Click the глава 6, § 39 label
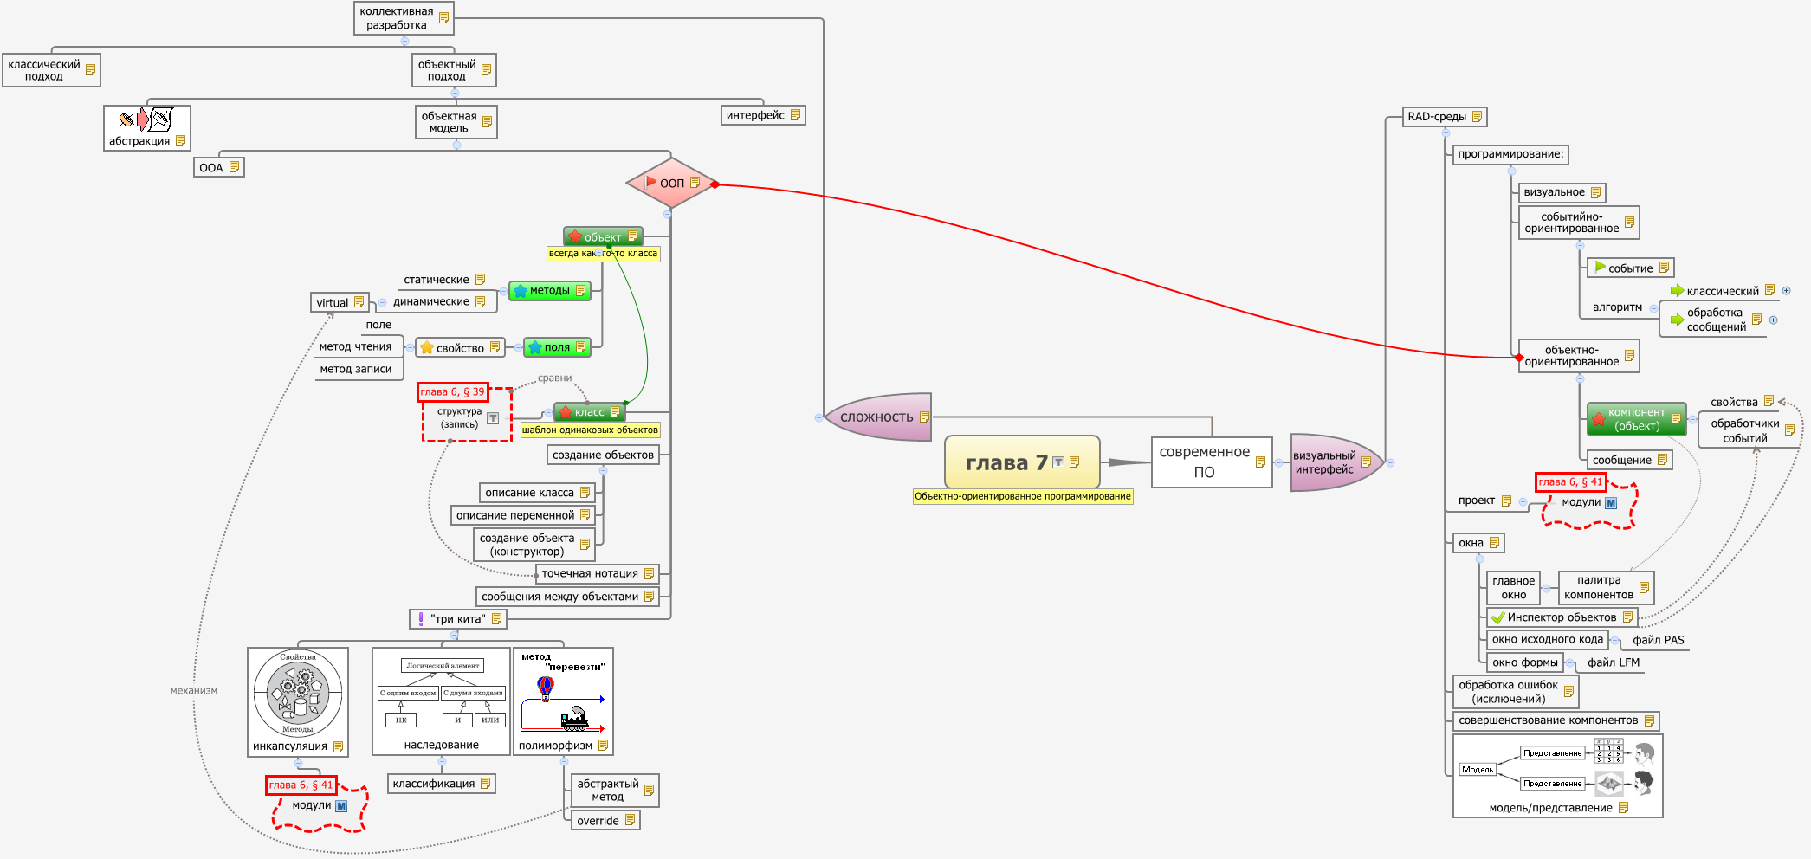Viewport: 1811px width, 859px height. (x=452, y=392)
